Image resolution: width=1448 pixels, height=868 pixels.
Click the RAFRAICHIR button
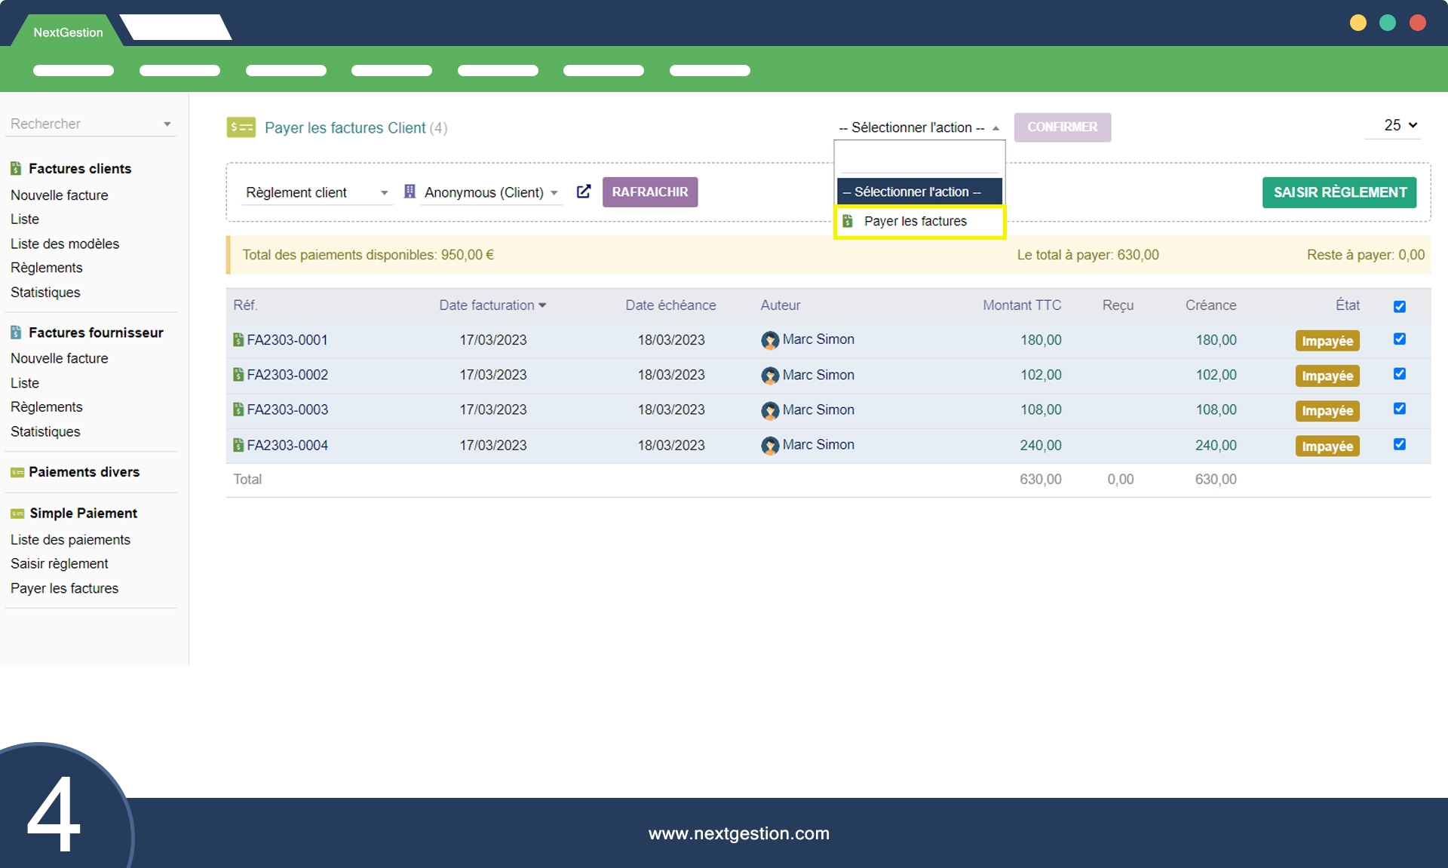coord(649,192)
